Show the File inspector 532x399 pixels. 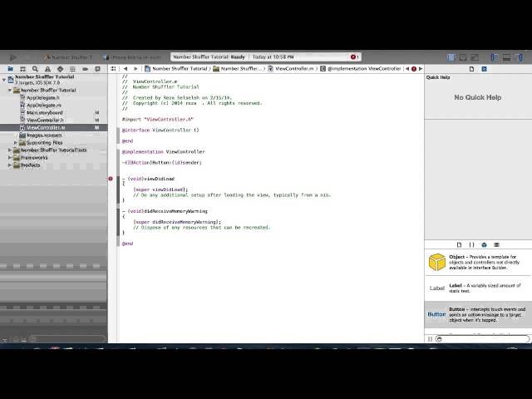(471, 69)
